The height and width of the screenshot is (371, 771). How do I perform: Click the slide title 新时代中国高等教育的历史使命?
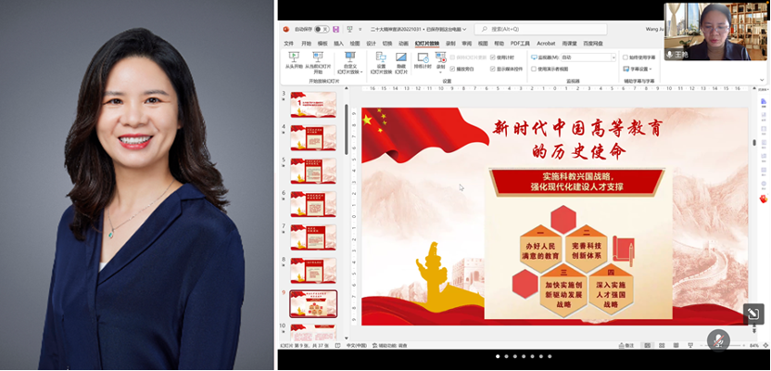click(x=578, y=139)
